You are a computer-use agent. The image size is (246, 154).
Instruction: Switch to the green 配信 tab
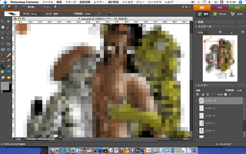point(237,7)
